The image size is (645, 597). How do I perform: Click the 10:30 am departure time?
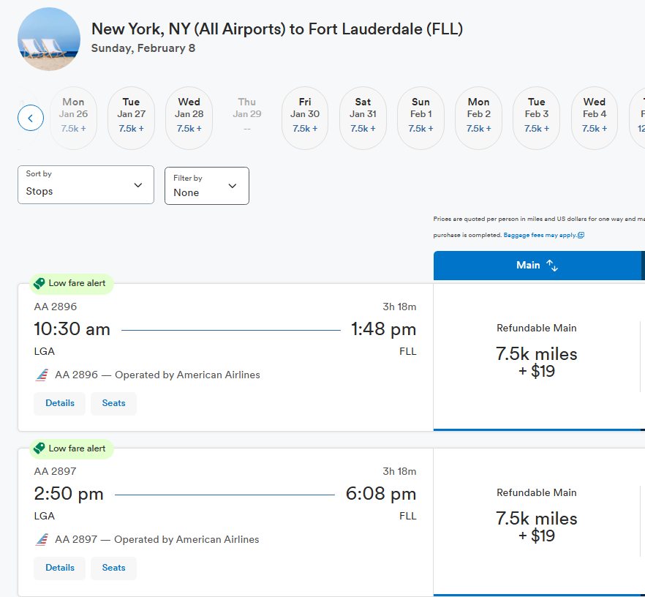click(x=72, y=329)
